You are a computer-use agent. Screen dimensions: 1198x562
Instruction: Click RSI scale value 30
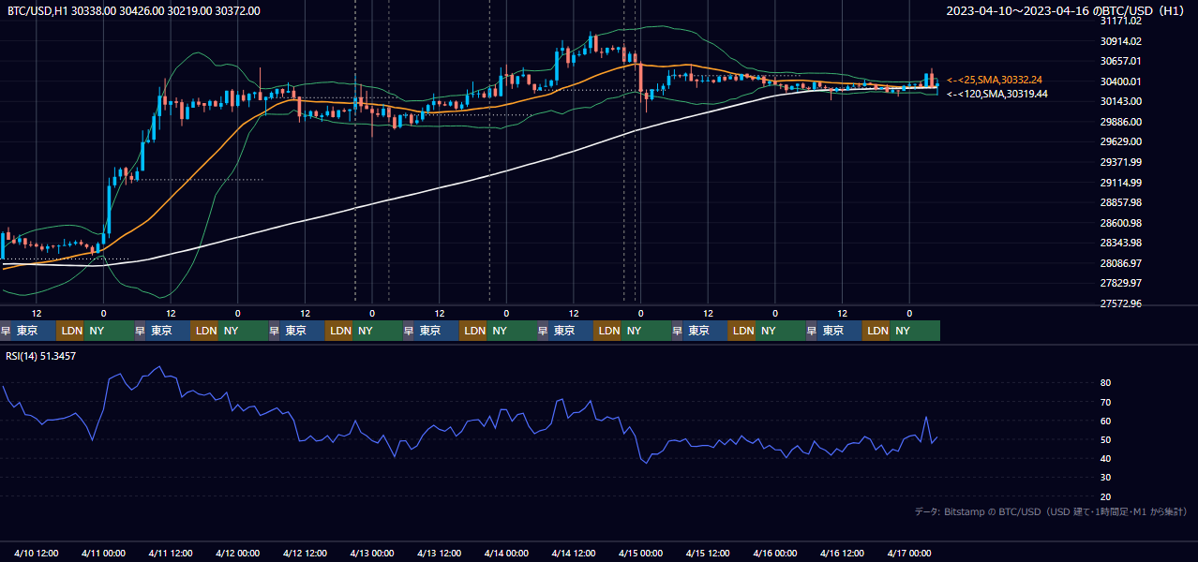[1106, 478]
